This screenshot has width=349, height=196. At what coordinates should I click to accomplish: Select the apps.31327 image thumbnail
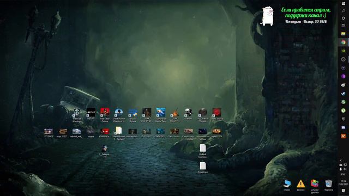(63, 133)
